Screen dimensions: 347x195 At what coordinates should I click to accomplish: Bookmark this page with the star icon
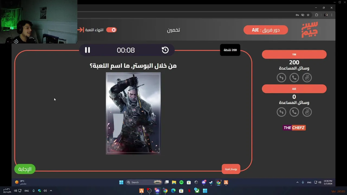click(x=308, y=15)
